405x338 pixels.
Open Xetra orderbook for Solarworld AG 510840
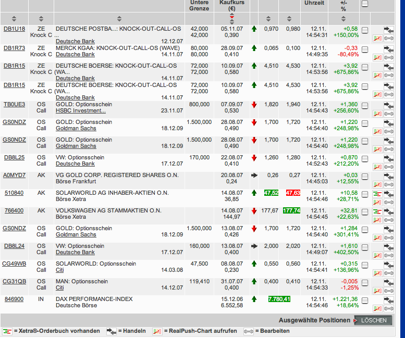click(377, 194)
